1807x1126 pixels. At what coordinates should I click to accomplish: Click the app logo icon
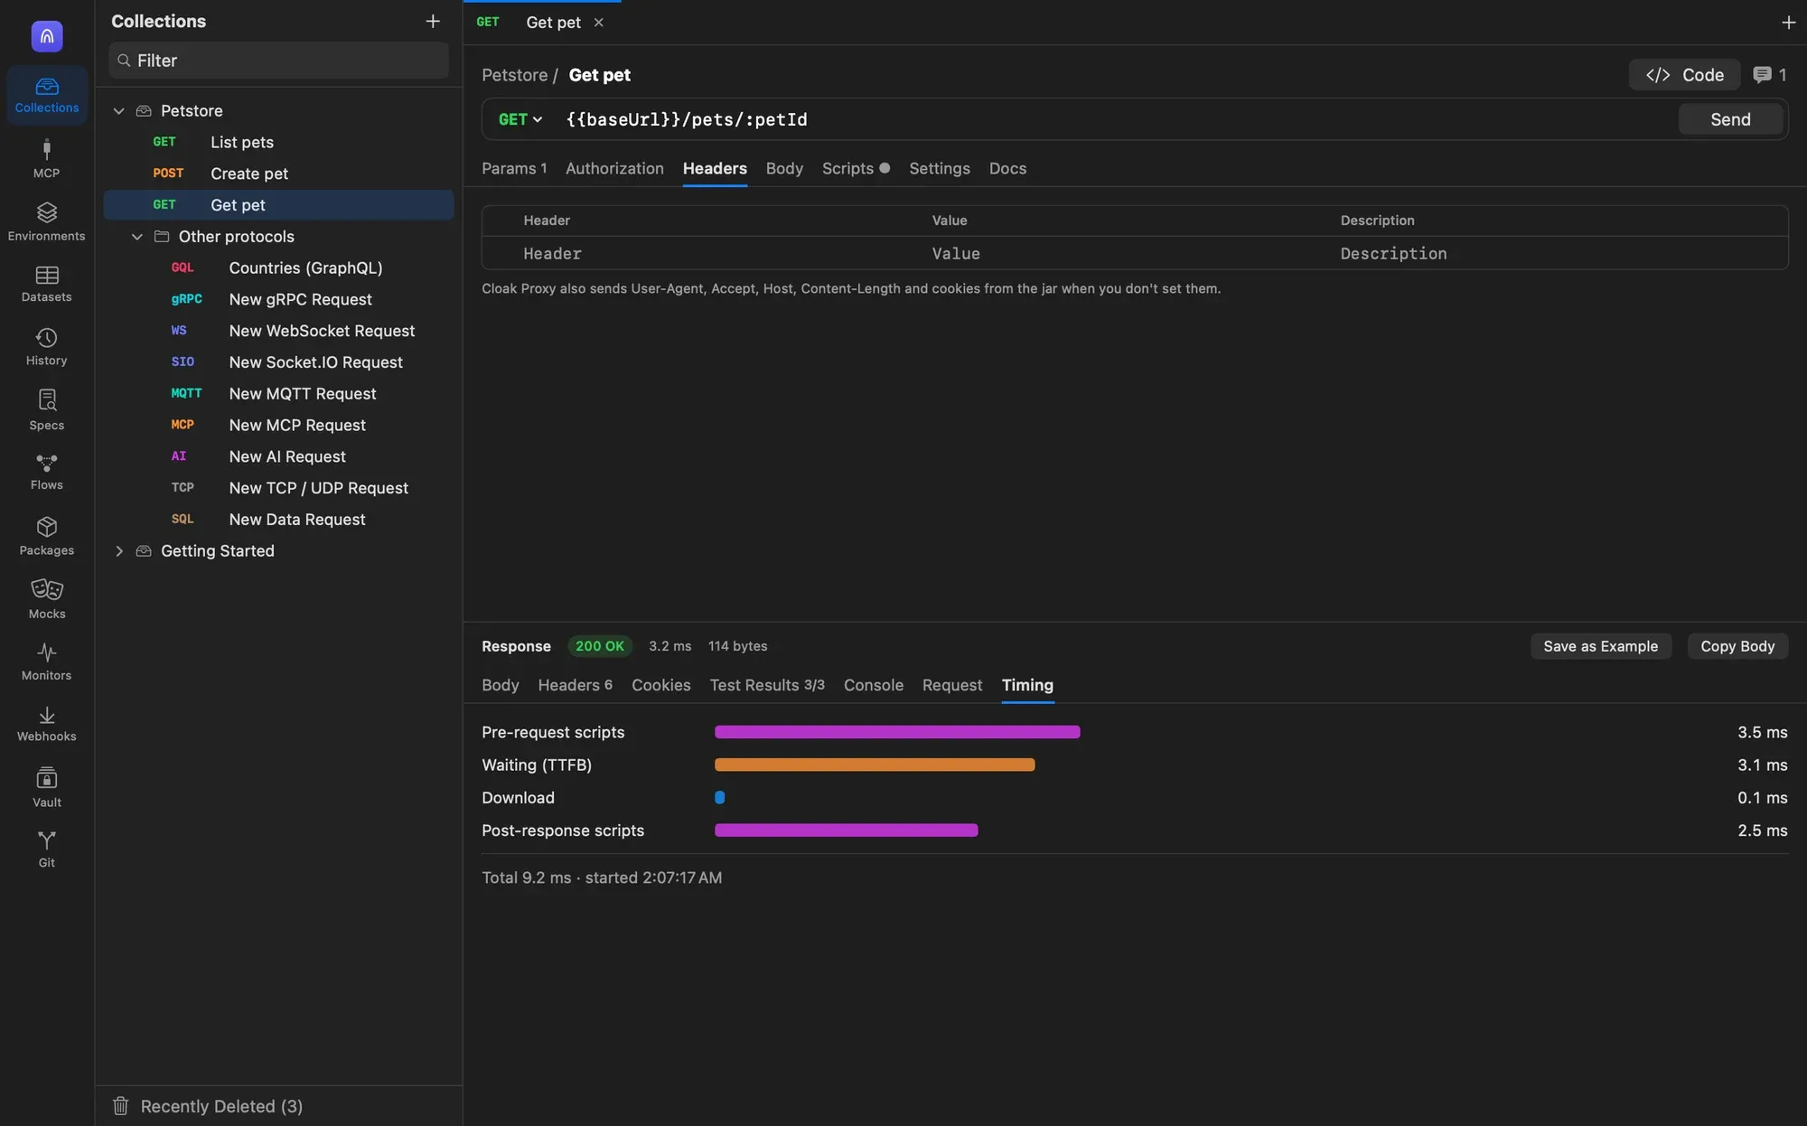point(47,36)
